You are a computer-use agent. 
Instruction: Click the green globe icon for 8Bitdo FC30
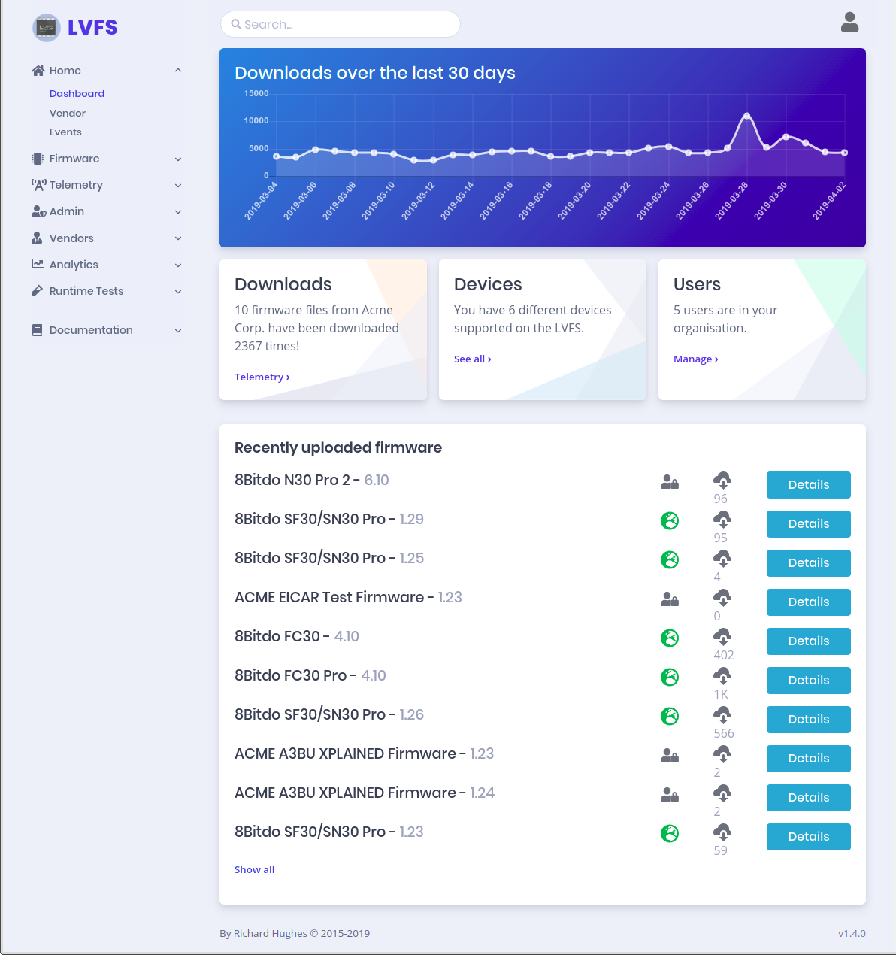coord(669,638)
